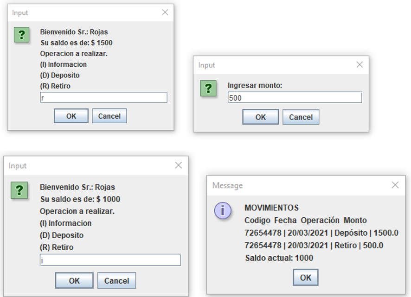The height and width of the screenshot is (297, 411).
Task: Confirm the Ingresar monto dialog with OK
Action: (261, 117)
